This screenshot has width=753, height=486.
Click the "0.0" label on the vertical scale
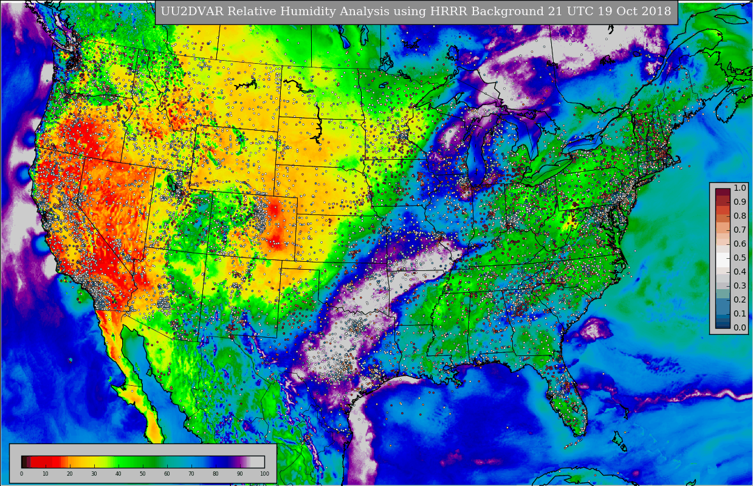(x=740, y=327)
